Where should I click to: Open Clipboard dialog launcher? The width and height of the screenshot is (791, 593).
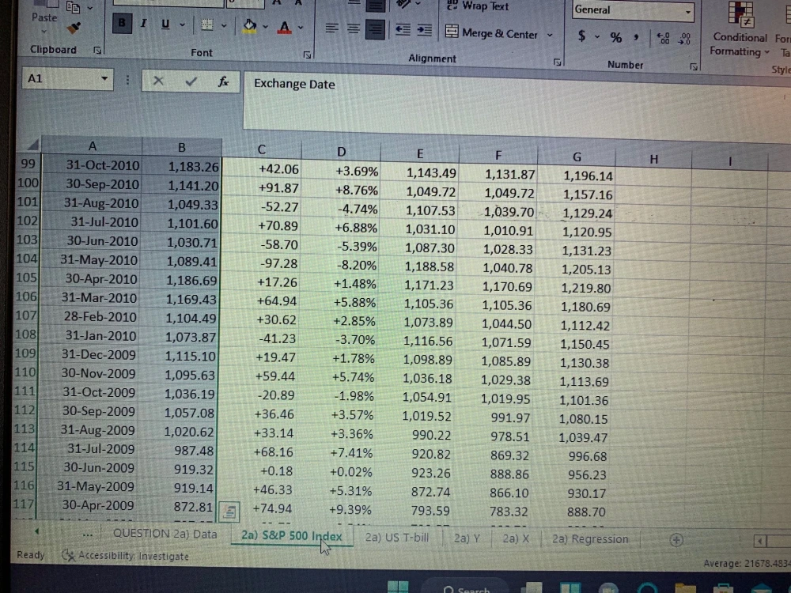(x=97, y=50)
